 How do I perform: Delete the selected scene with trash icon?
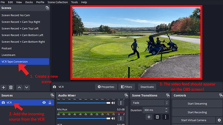point(11,87)
